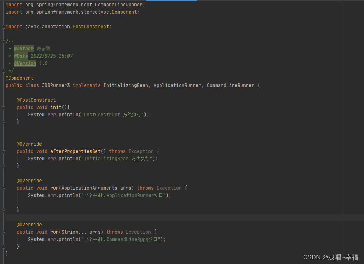Collapse the afterPropertiesSet() method body
The height and width of the screenshot is (264, 364).
tap(3, 151)
